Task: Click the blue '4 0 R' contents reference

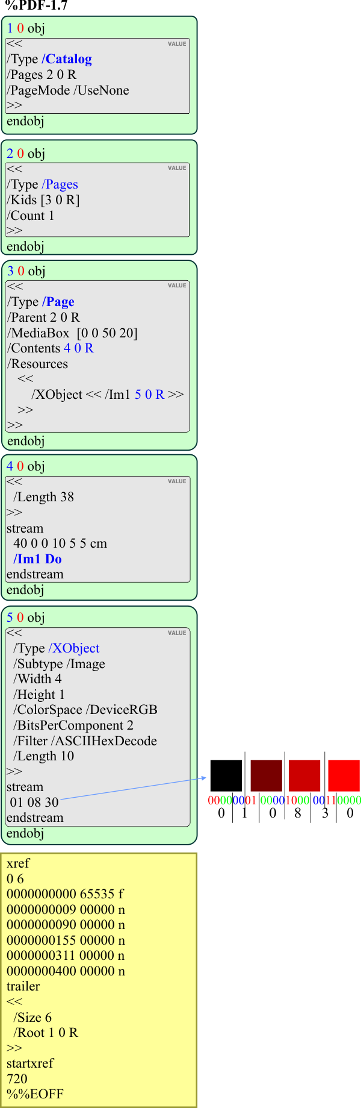Action: pos(79,348)
